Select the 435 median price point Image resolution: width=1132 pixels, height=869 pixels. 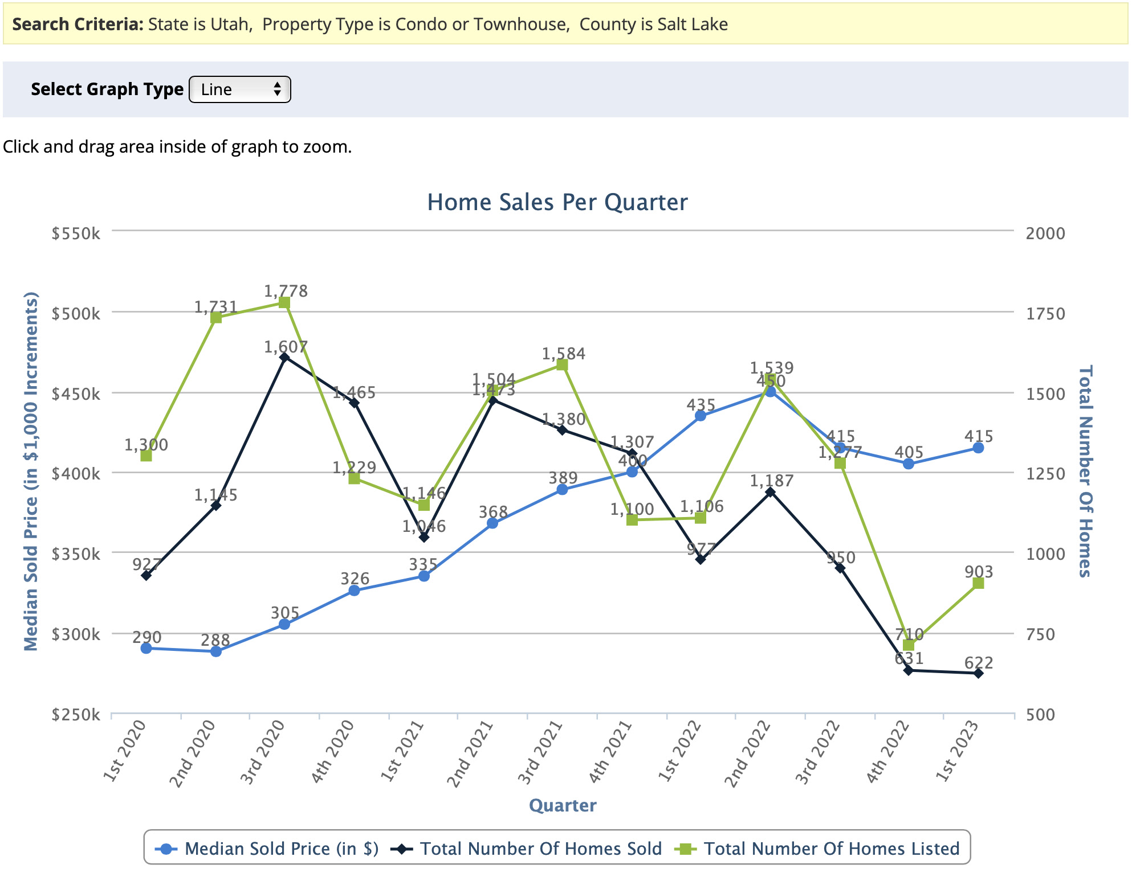coord(701,416)
